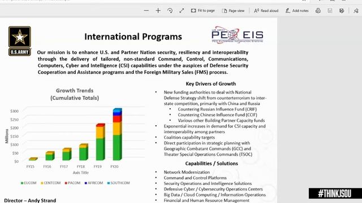362x203 pixels.
Task: Click the FY16 axis label
Action: click(47, 166)
